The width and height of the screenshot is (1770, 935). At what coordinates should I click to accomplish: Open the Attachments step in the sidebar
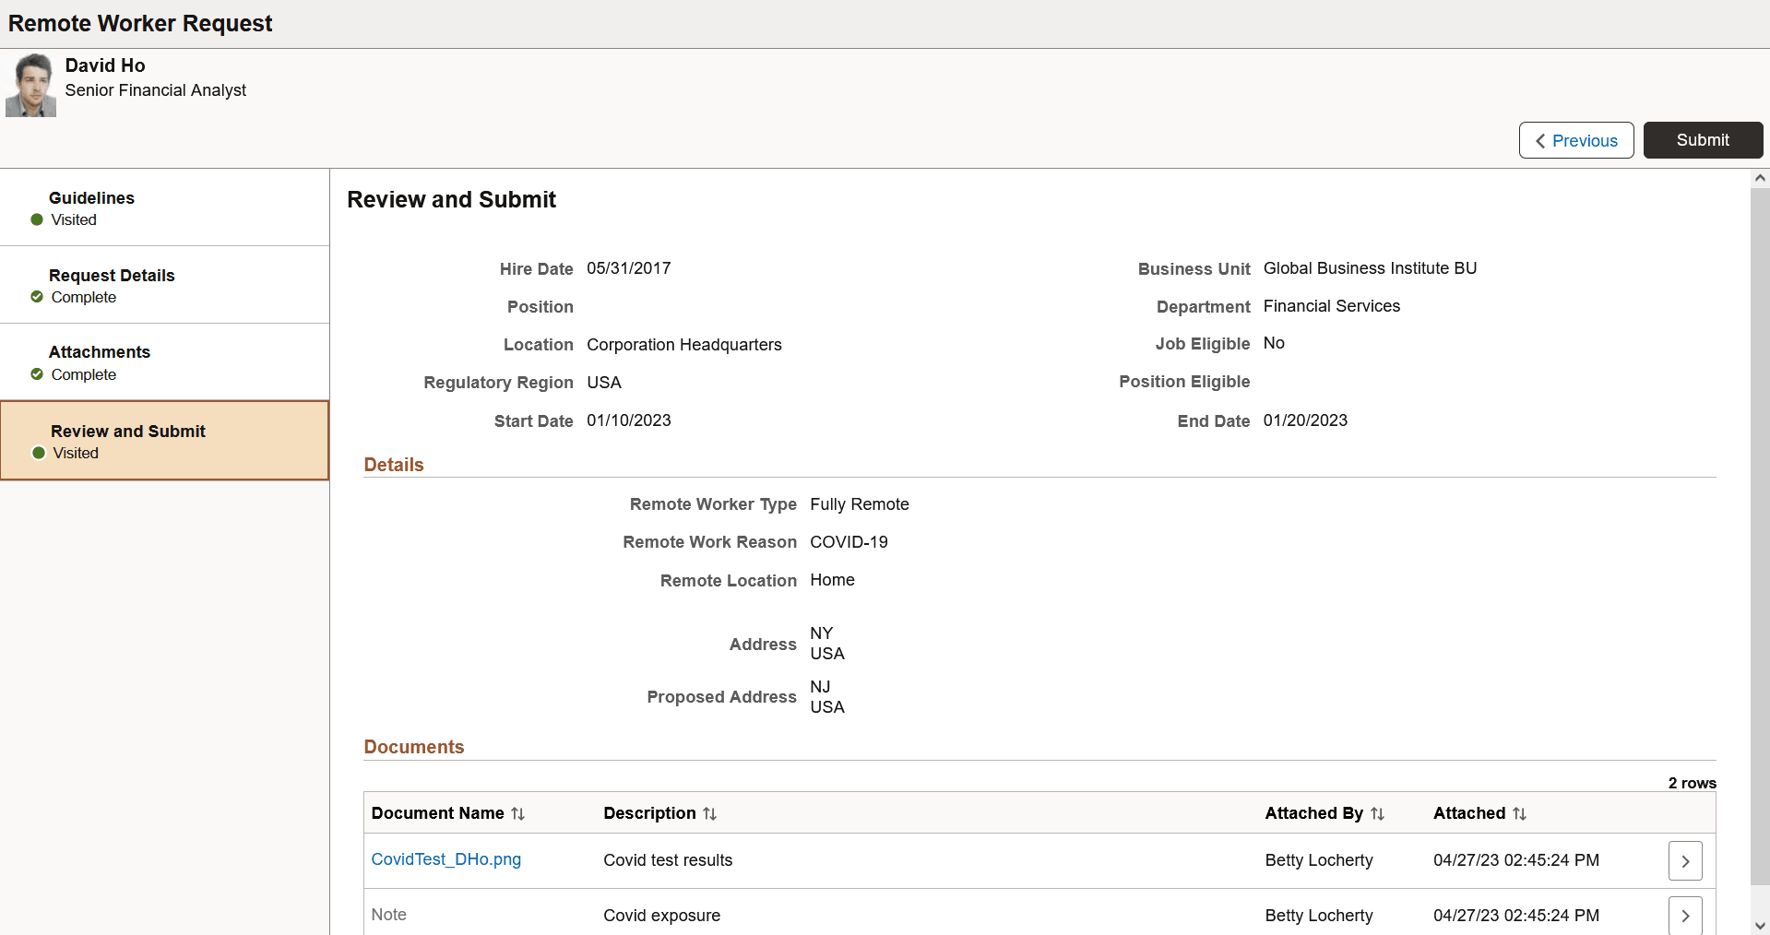[100, 351]
